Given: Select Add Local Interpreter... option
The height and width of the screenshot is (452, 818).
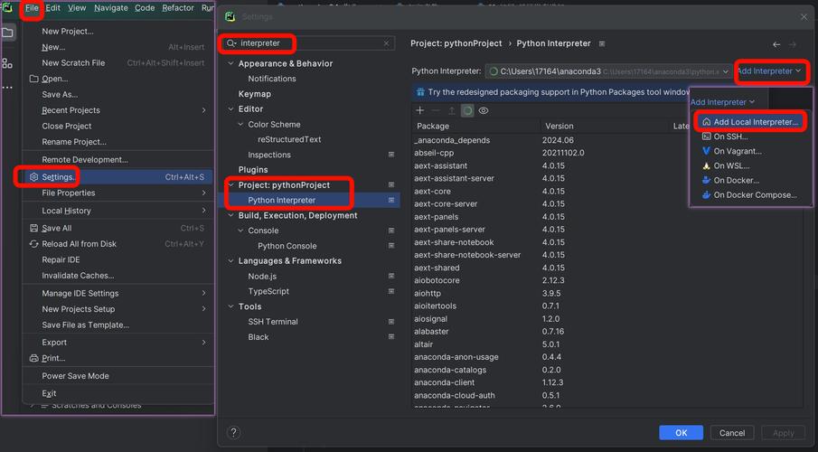Looking at the screenshot, I should click(x=750, y=122).
